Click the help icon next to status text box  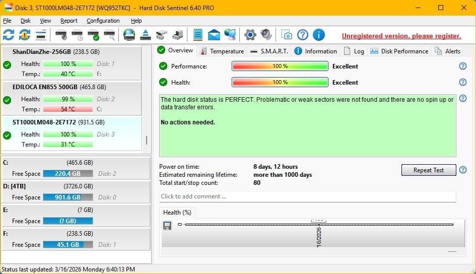point(462,98)
